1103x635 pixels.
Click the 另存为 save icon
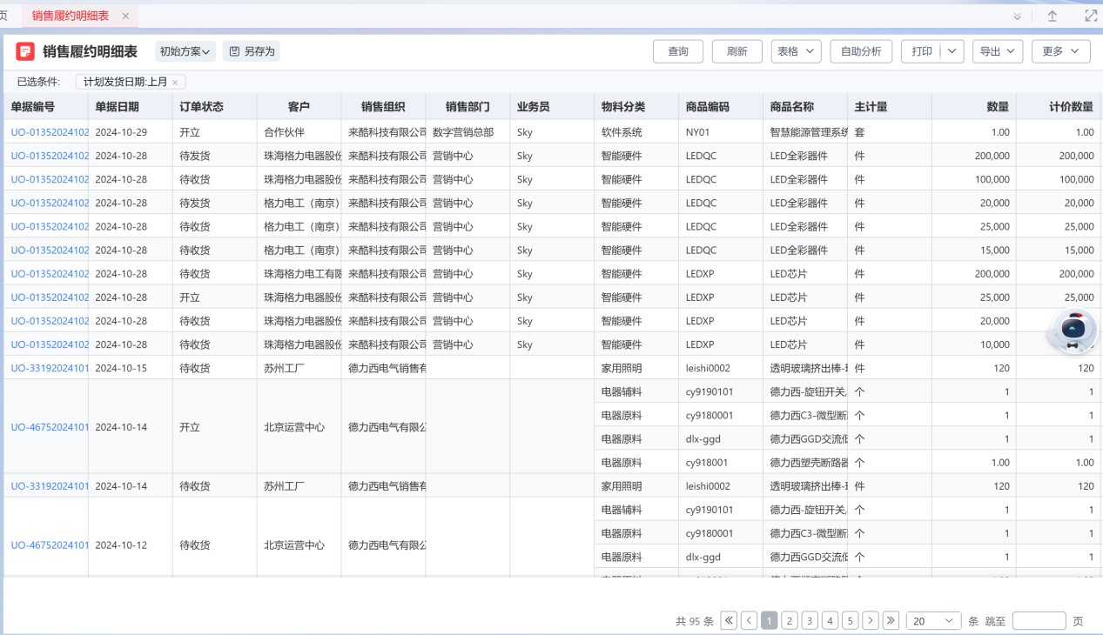(x=234, y=51)
